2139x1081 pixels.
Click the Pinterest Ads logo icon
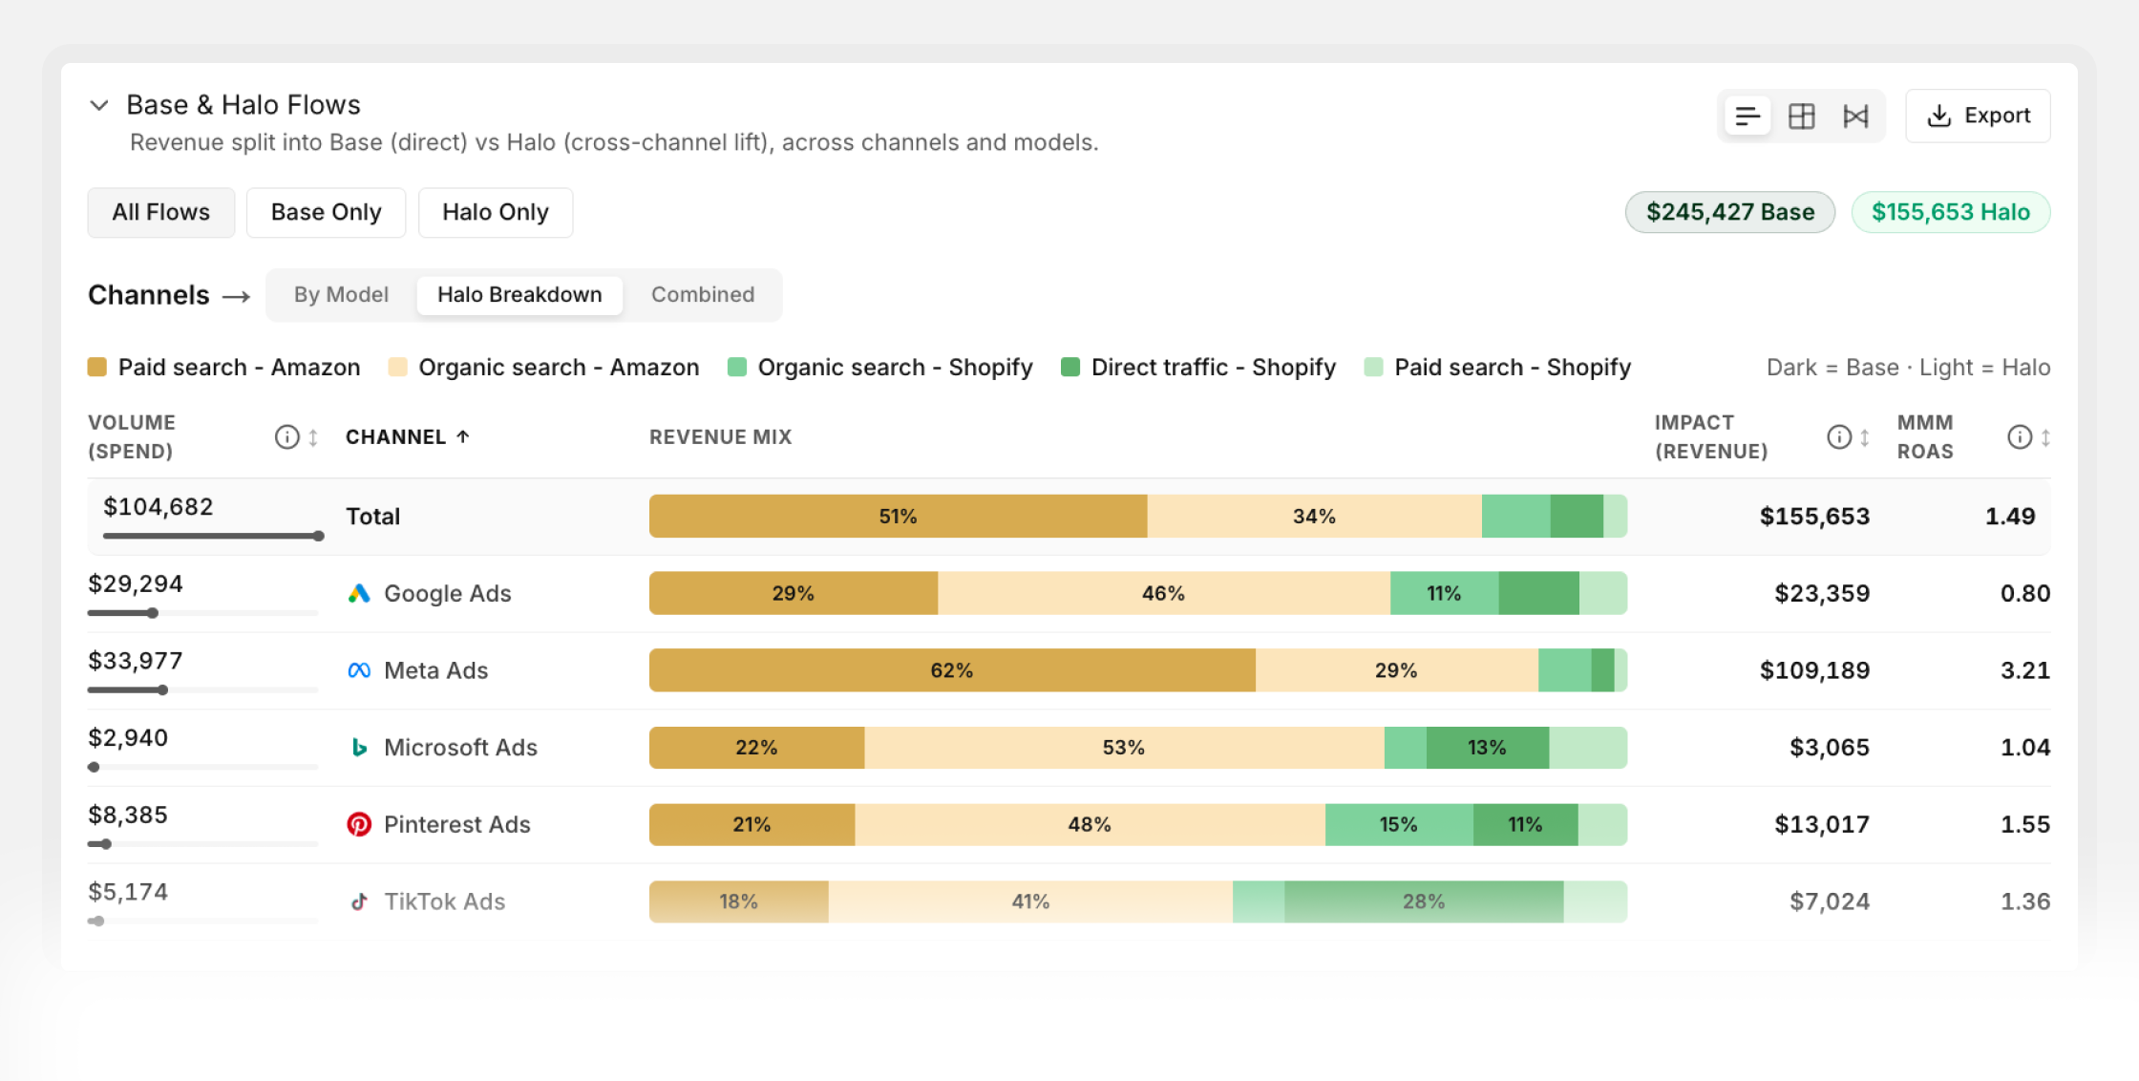(x=359, y=825)
